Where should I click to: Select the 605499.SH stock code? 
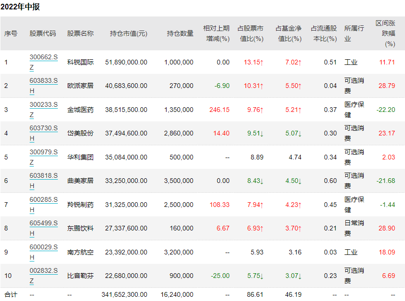click(43, 223)
